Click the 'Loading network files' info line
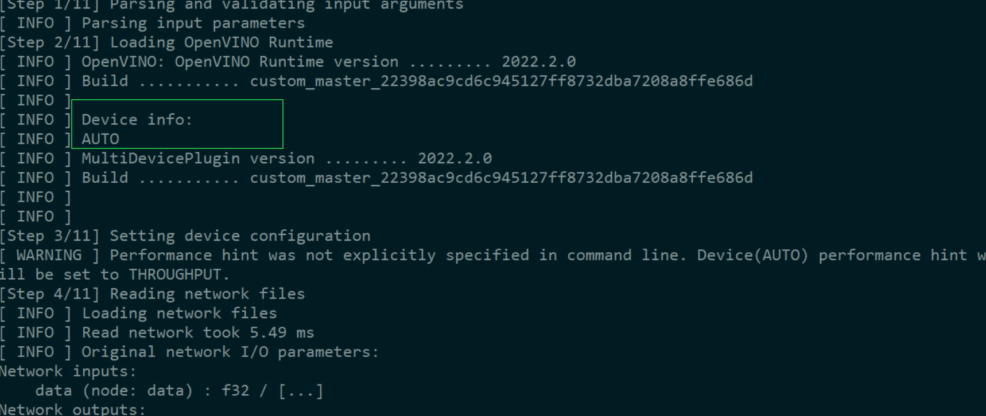The width and height of the screenshot is (986, 416). click(179, 313)
